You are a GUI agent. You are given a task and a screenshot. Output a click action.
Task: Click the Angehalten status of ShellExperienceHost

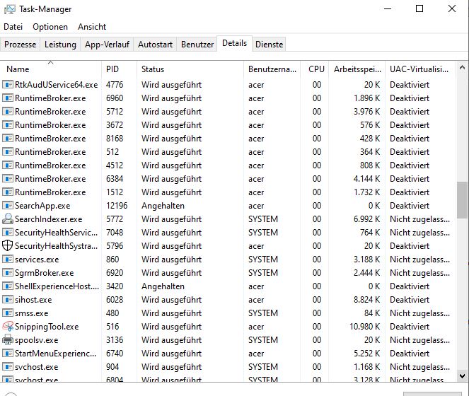pos(163,286)
